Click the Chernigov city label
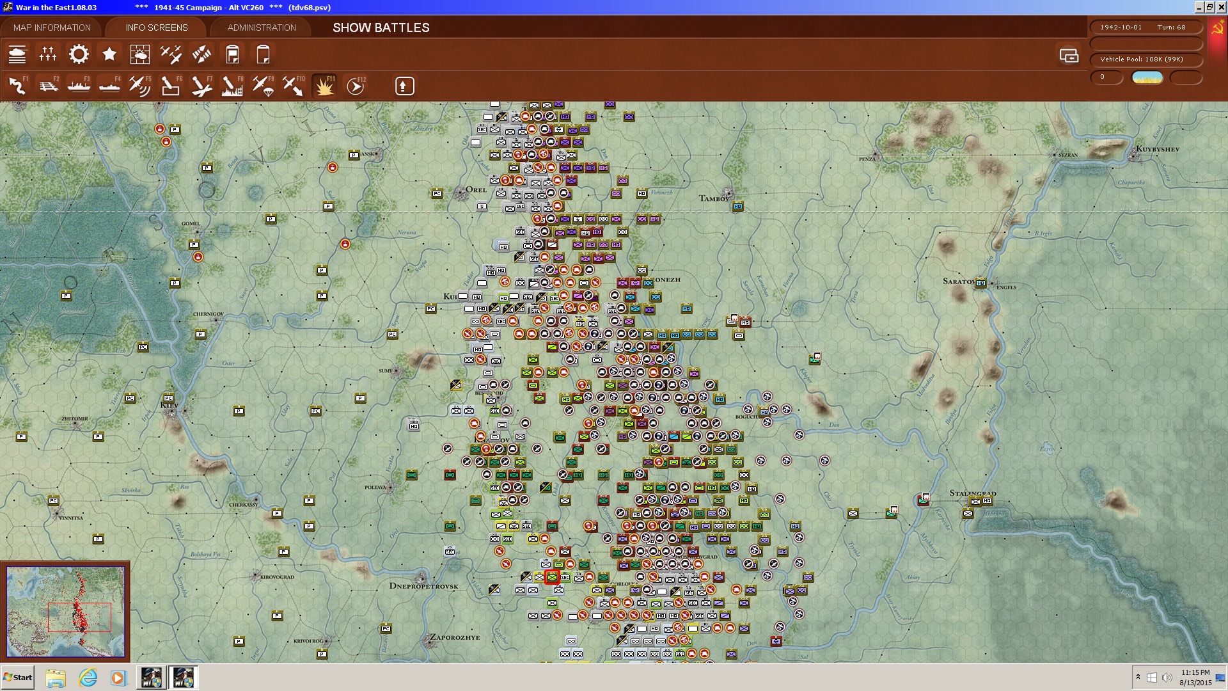 pos(209,314)
